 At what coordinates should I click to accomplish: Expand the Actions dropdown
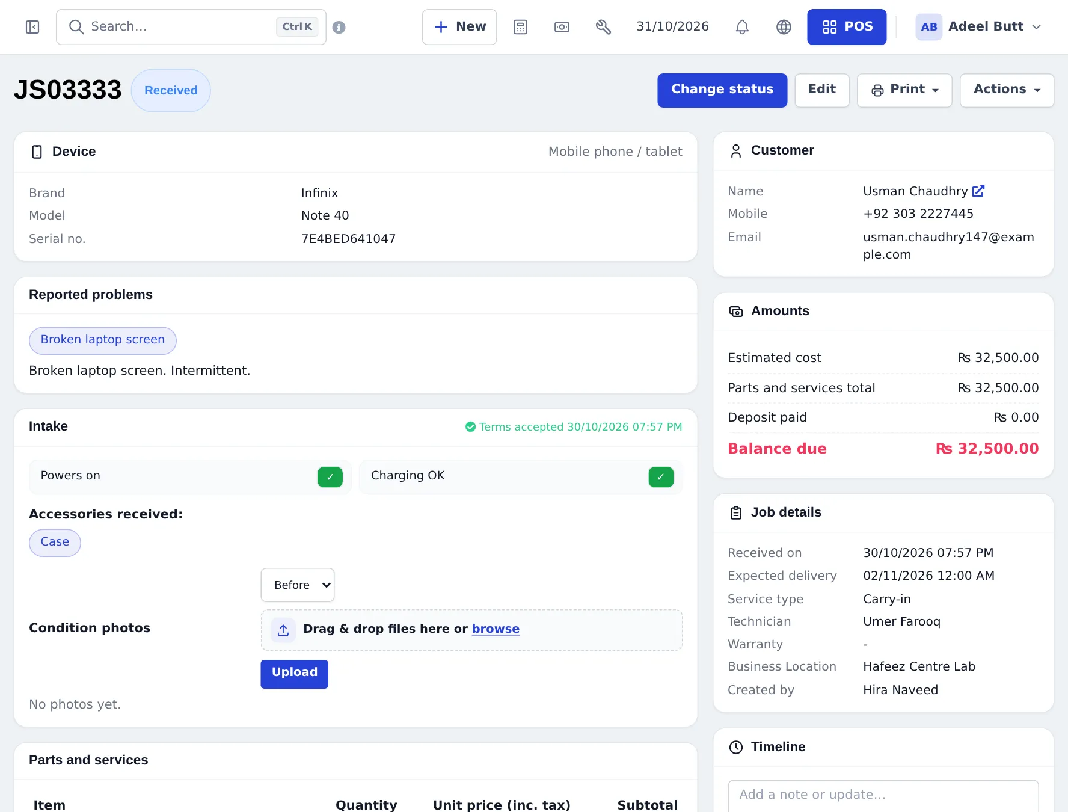(x=1007, y=90)
